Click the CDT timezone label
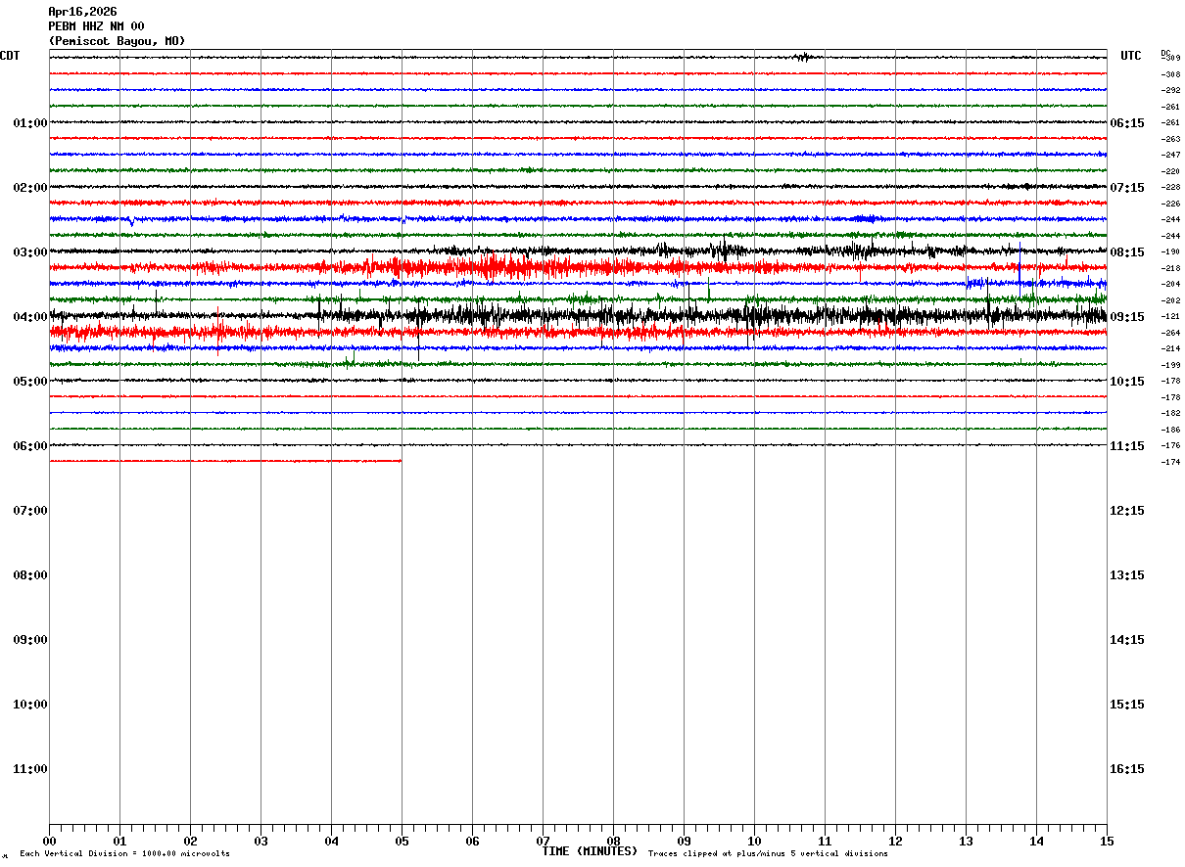This screenshot has width=1185, height=867. pos(10,56)
